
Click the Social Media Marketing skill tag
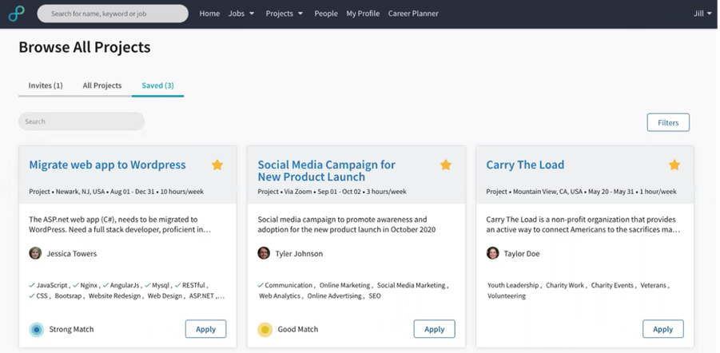click(412, 285)
